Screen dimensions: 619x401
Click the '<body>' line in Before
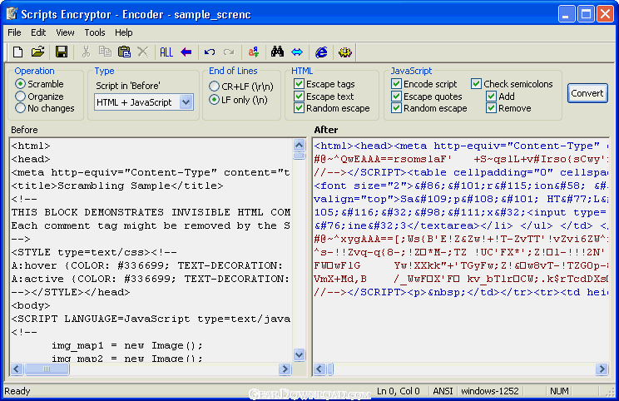click(31, 305)
